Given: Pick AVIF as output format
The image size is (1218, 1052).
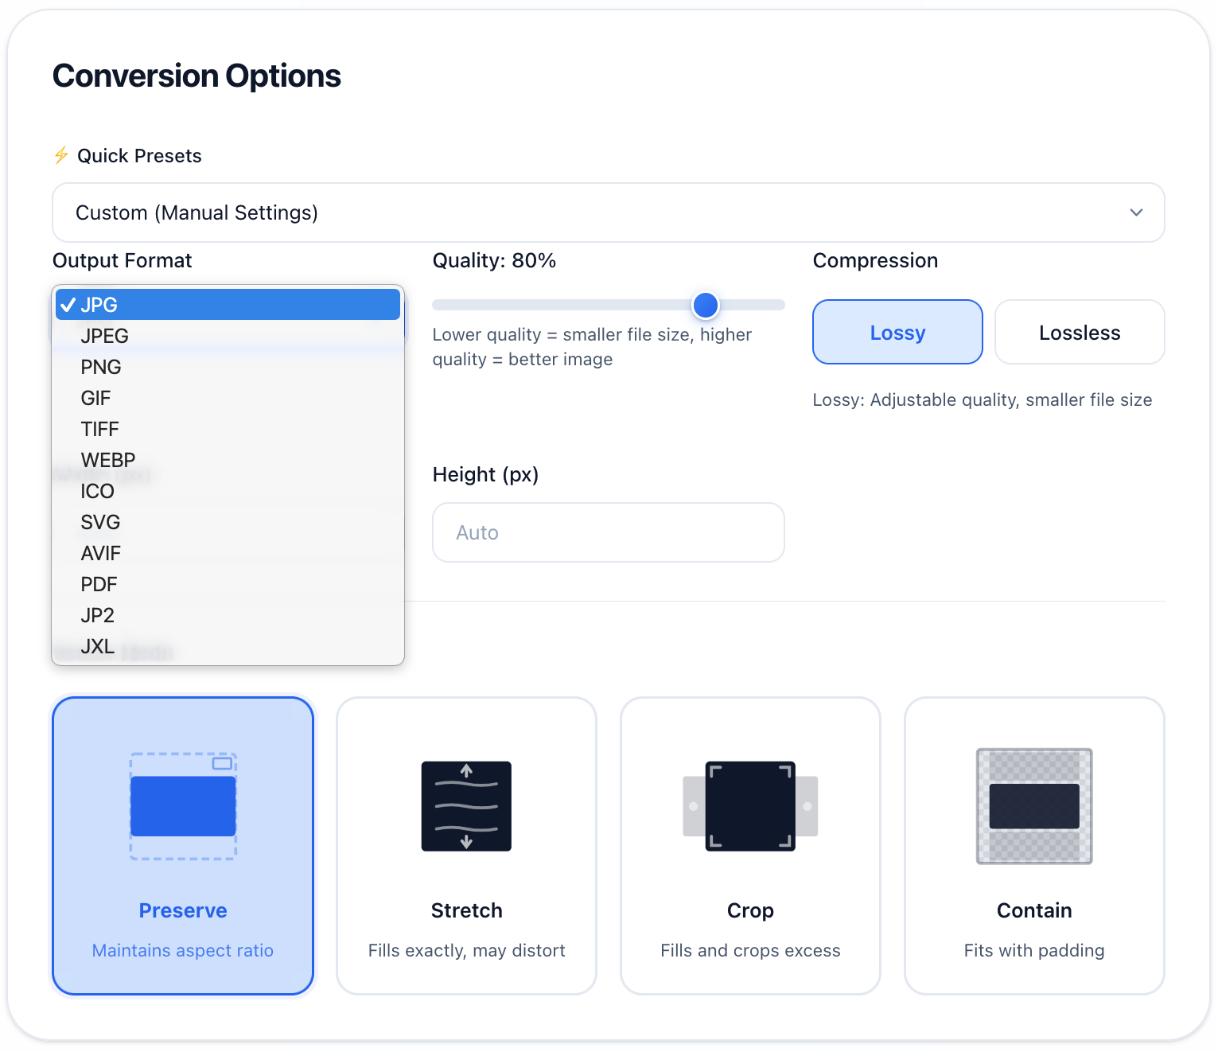Looking at the screenshot, I should click(x=101, y=553).
